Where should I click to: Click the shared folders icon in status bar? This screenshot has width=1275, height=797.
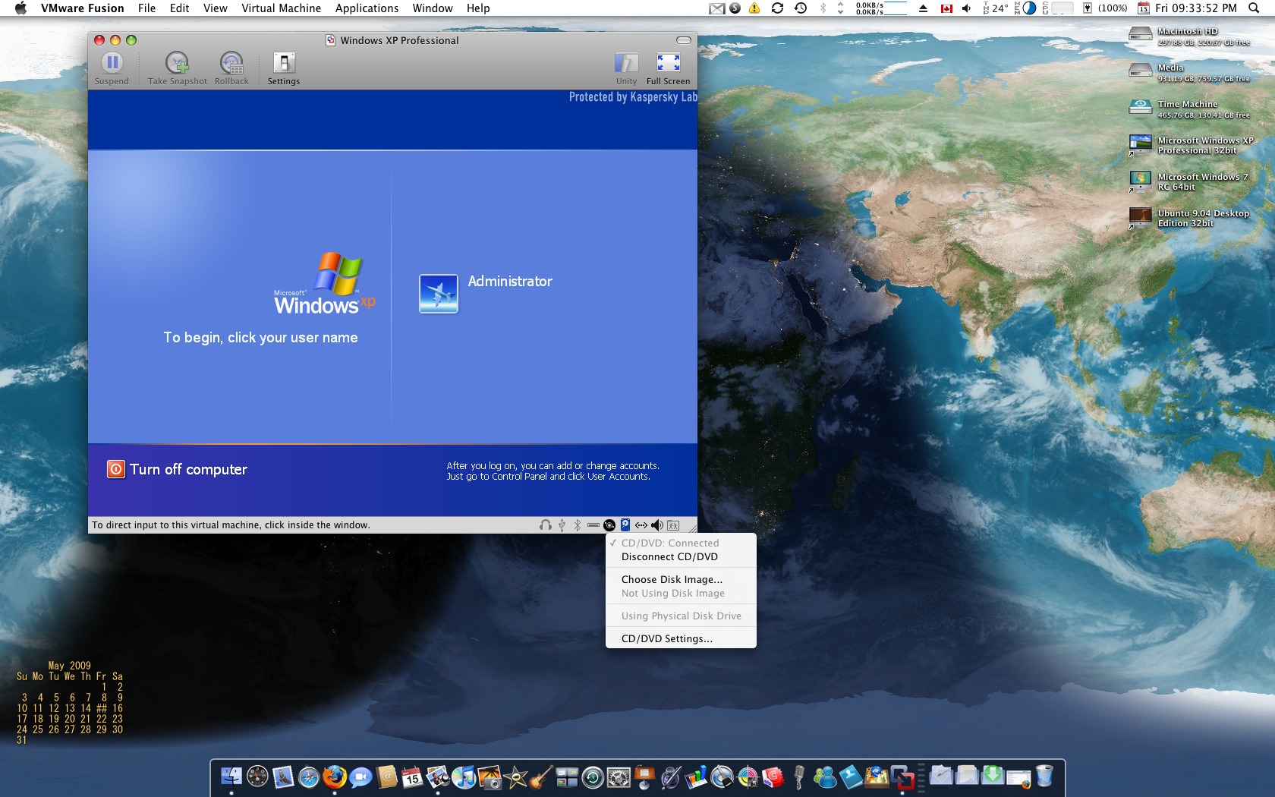coord(673,525)
